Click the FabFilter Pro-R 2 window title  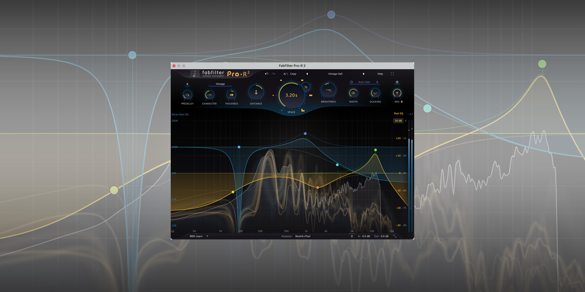(x=292, y=66)
